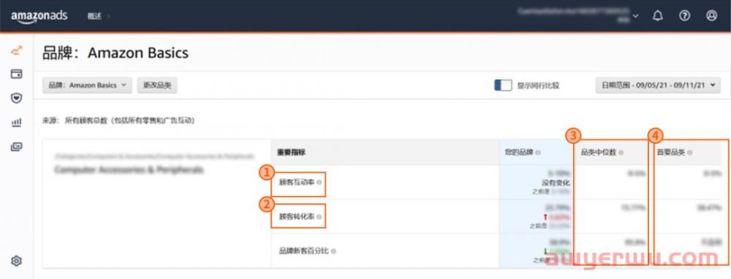
Task: Expand the account selector in header
Action: [x=635, y=16]
